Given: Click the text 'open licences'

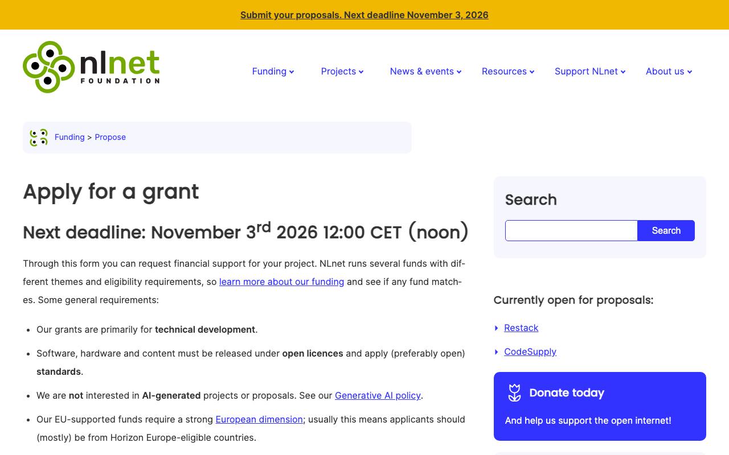Looking at the screenshot, I should pyautogui.click(x=313, y=353).
